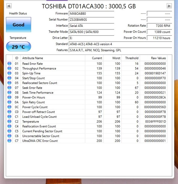The width and height of the screenshot is (178, 184).
Task: Click the status orb for Load/Unload Cycle Count
Action: [9, 117]
